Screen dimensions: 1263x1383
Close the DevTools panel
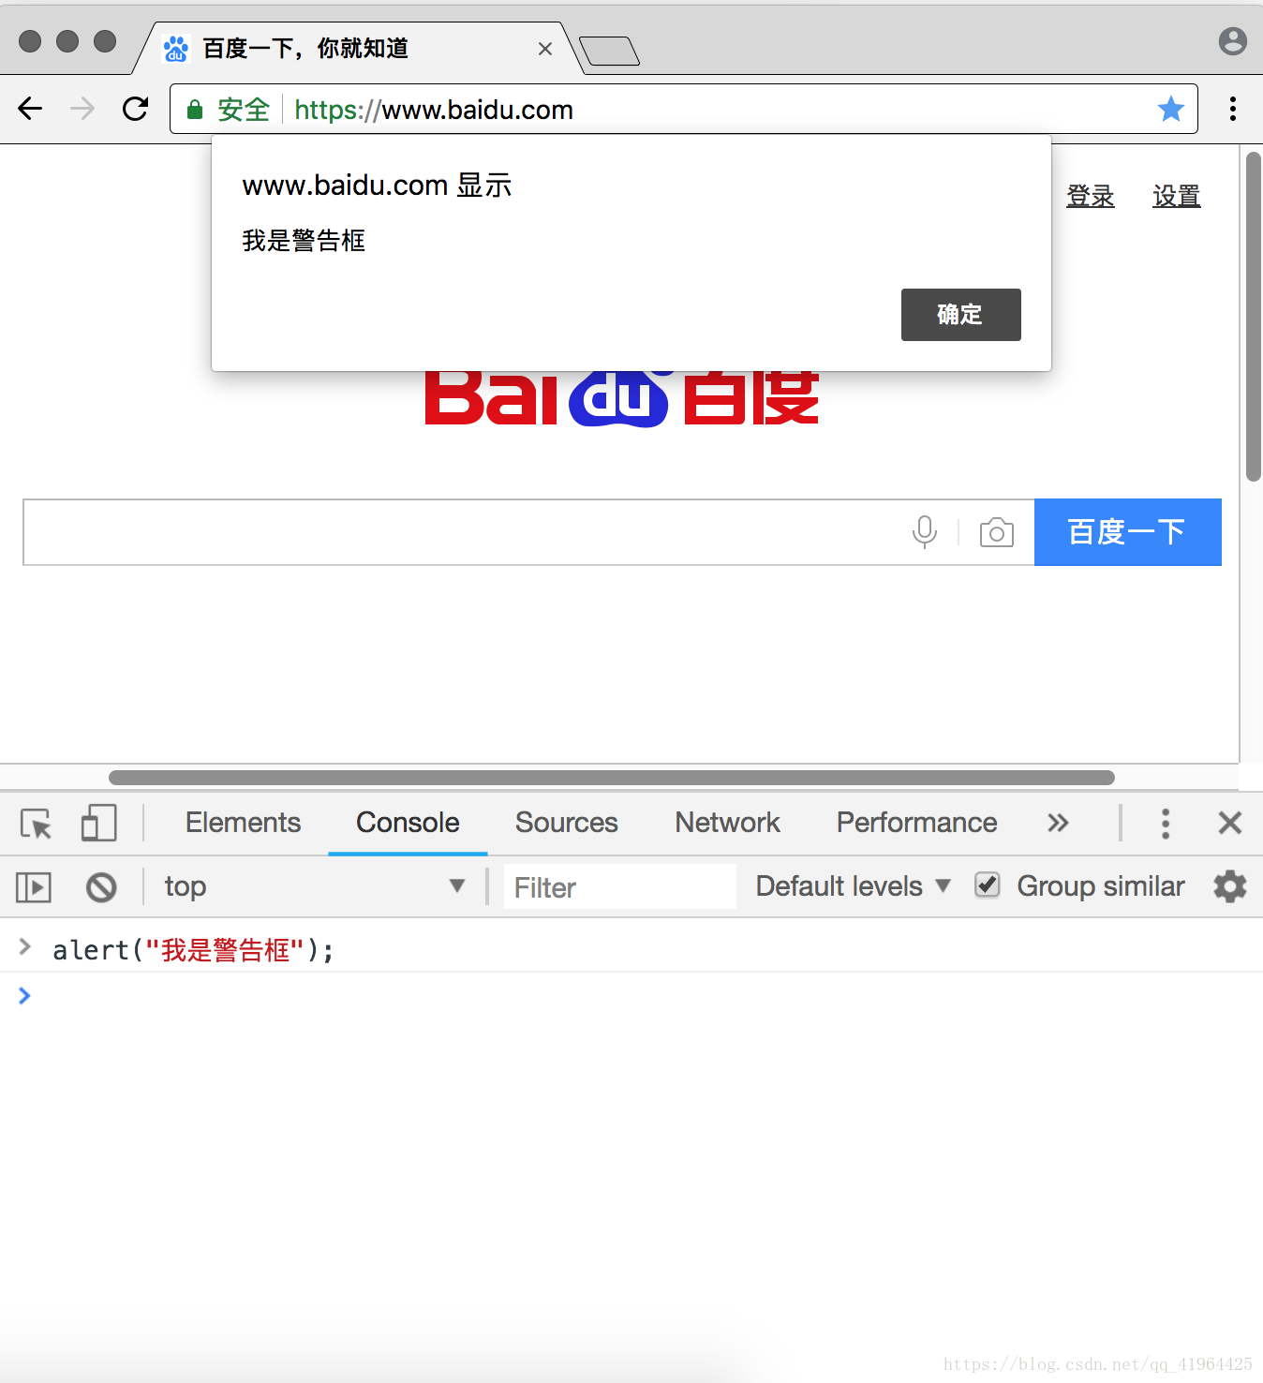coord(1229,823)
